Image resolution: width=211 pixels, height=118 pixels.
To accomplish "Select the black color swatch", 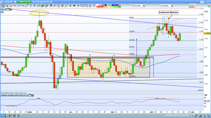I will pos(106,5).
